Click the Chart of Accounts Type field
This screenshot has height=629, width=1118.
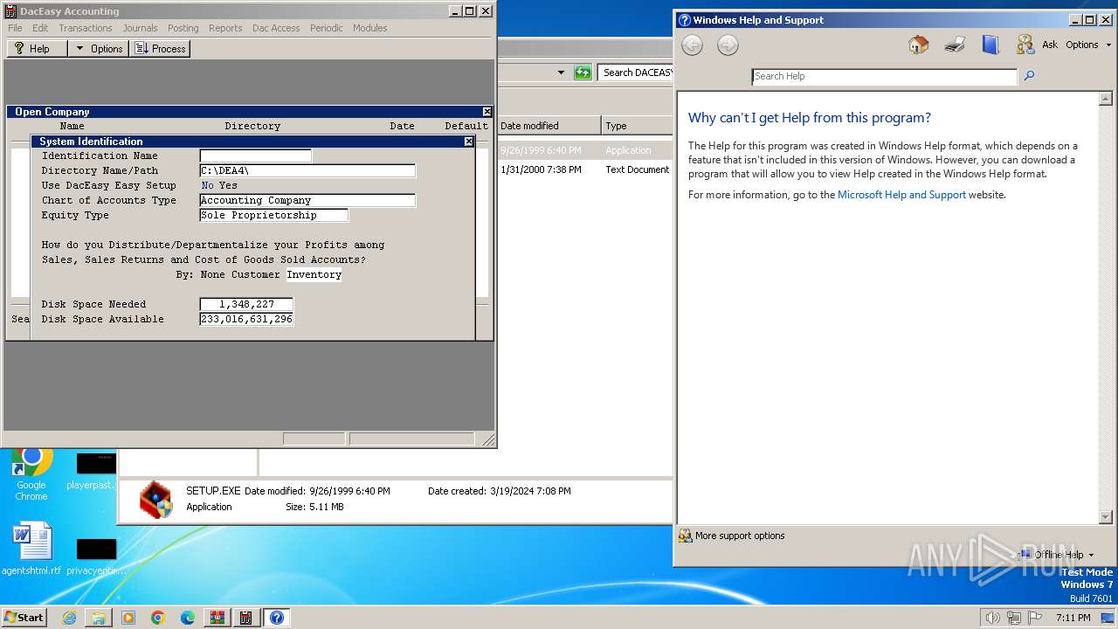coord(307,200)
